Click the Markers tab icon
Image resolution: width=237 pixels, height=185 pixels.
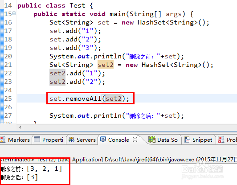pos(3,140)
